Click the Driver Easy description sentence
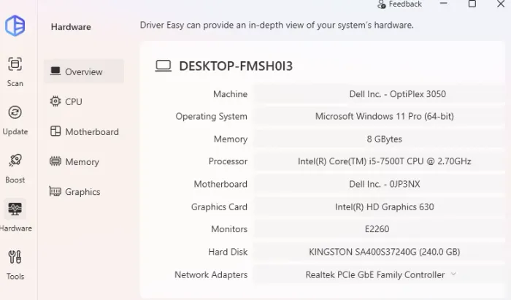The image size is (511, 300). [x=277, y=25]
